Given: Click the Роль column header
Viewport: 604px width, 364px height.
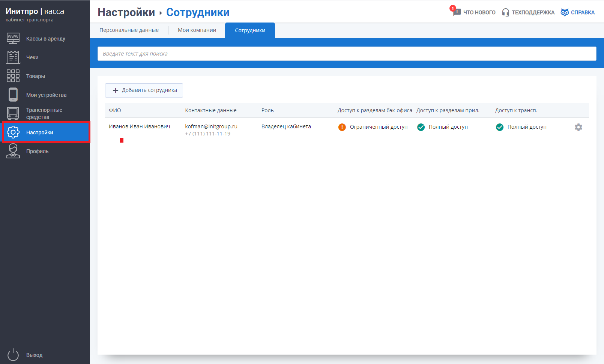Looking at the screenshot, I should click(267, 110).
